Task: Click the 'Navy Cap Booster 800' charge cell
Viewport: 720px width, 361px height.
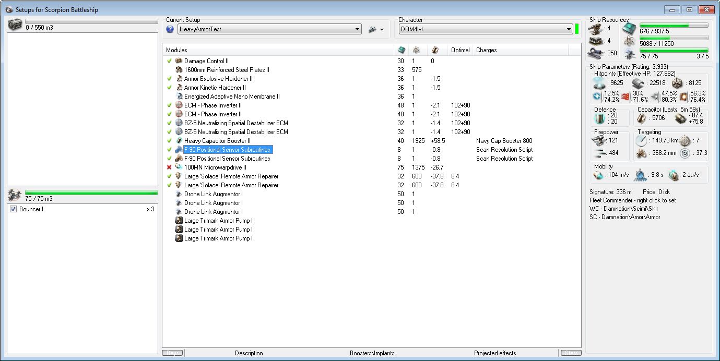Action: (x=504, y=141)
